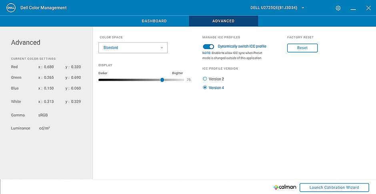This screenshot has height=194, width=376.
Task: Click the brightness value 75
Action: coord(189,80)
